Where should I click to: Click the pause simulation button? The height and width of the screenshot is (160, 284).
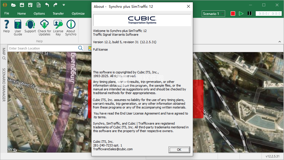pyautogui.click(x=250, y=14)
